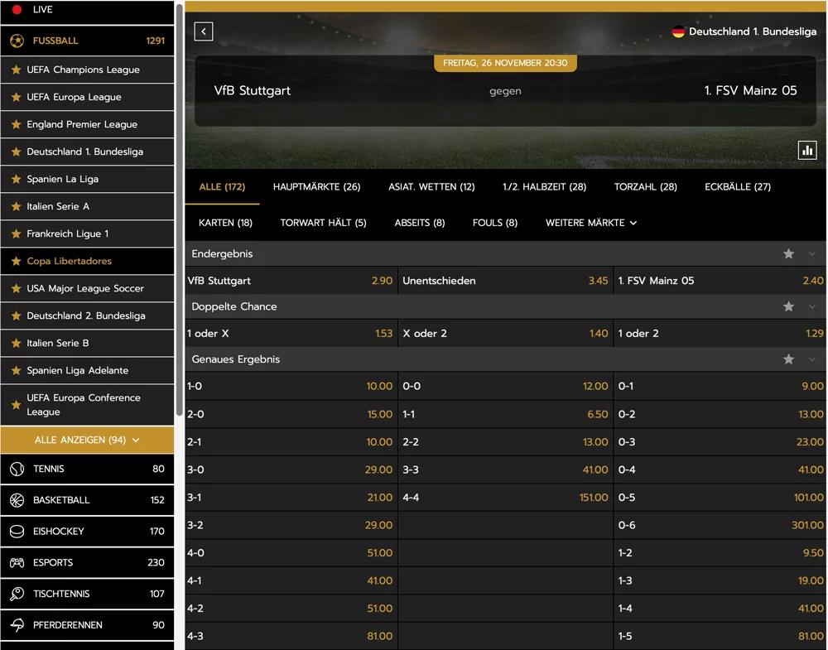Click the Tischtennis paddle icon
This screenshot has height=650, width=828.
[x=17, y=594]
